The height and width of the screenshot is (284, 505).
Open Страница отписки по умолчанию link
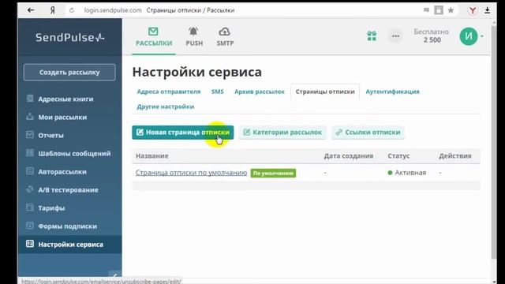(x=191, y=173)
